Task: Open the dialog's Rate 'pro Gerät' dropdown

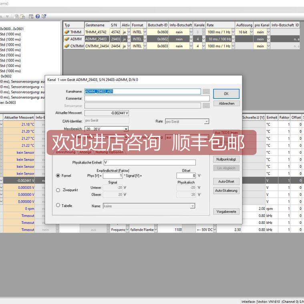Action: 207,122
